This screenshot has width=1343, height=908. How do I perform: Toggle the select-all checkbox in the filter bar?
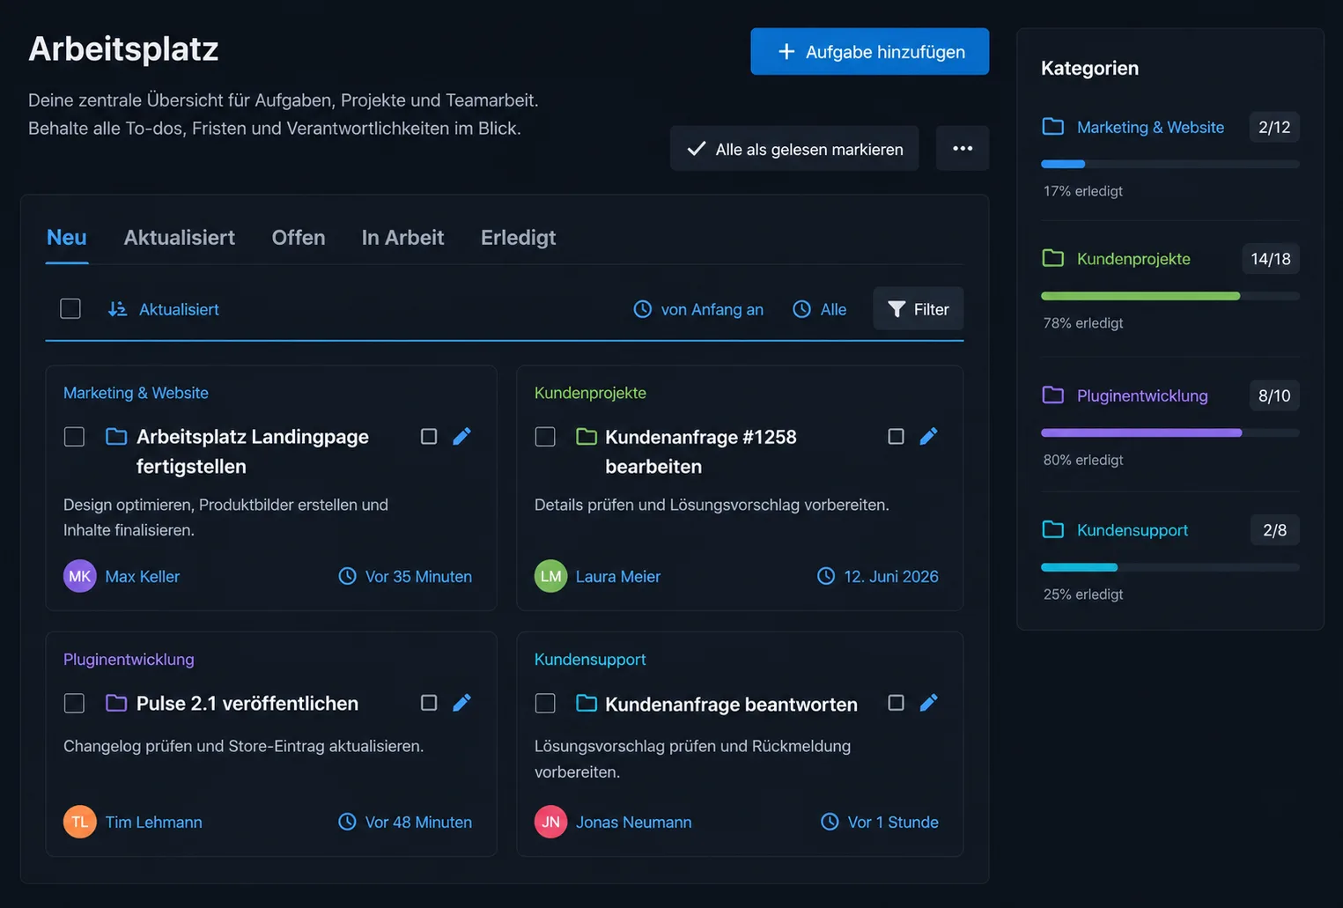(x=70, y=308)
